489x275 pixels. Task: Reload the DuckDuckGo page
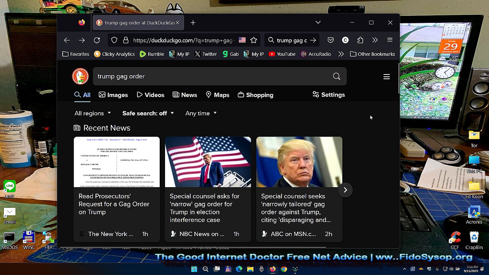[97, 40]
